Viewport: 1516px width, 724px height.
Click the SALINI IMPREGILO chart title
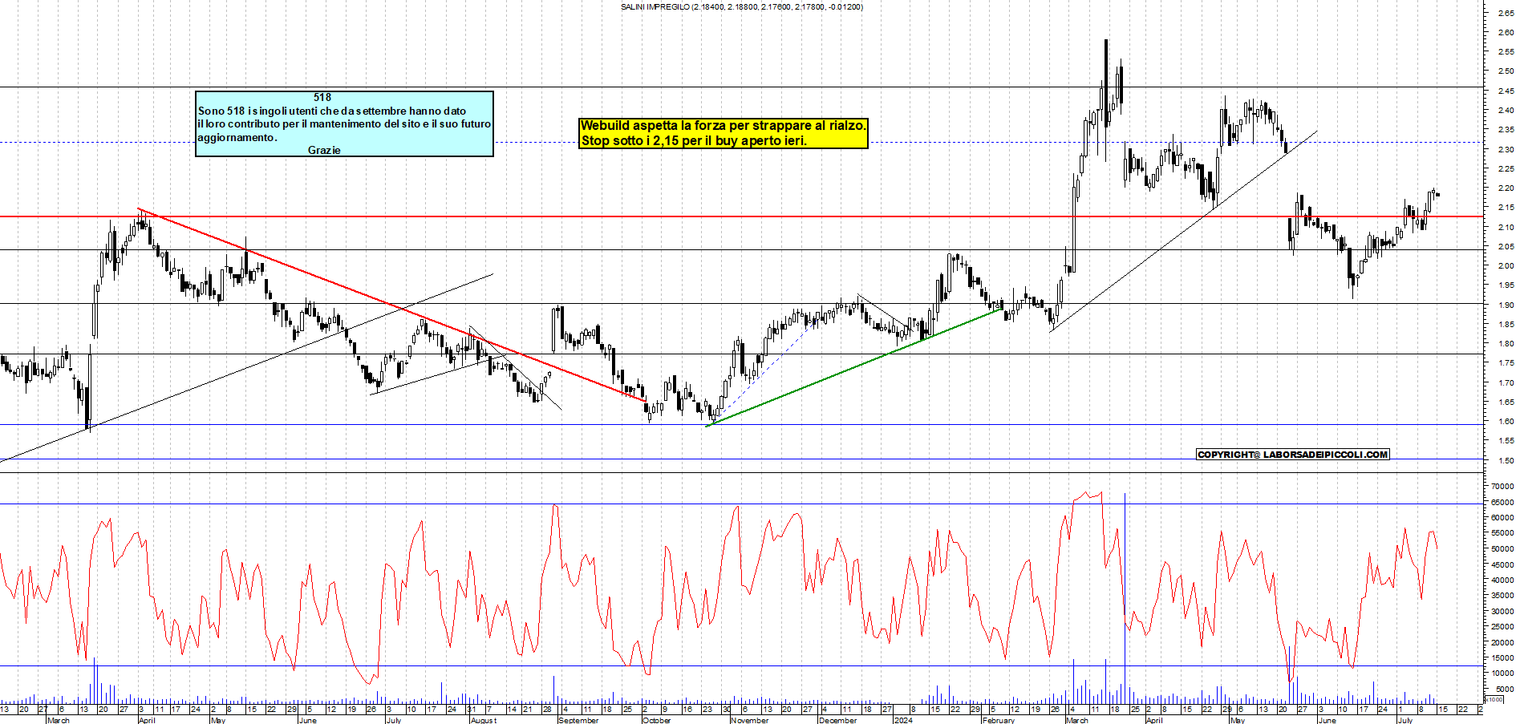pyautogui.click(x=742, y=7)
